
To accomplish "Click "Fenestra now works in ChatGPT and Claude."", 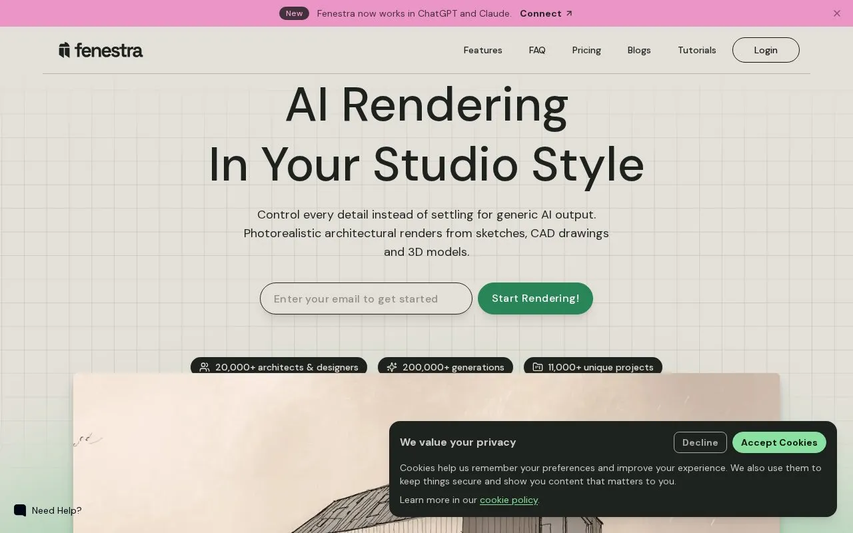I will tap(415, 13).
